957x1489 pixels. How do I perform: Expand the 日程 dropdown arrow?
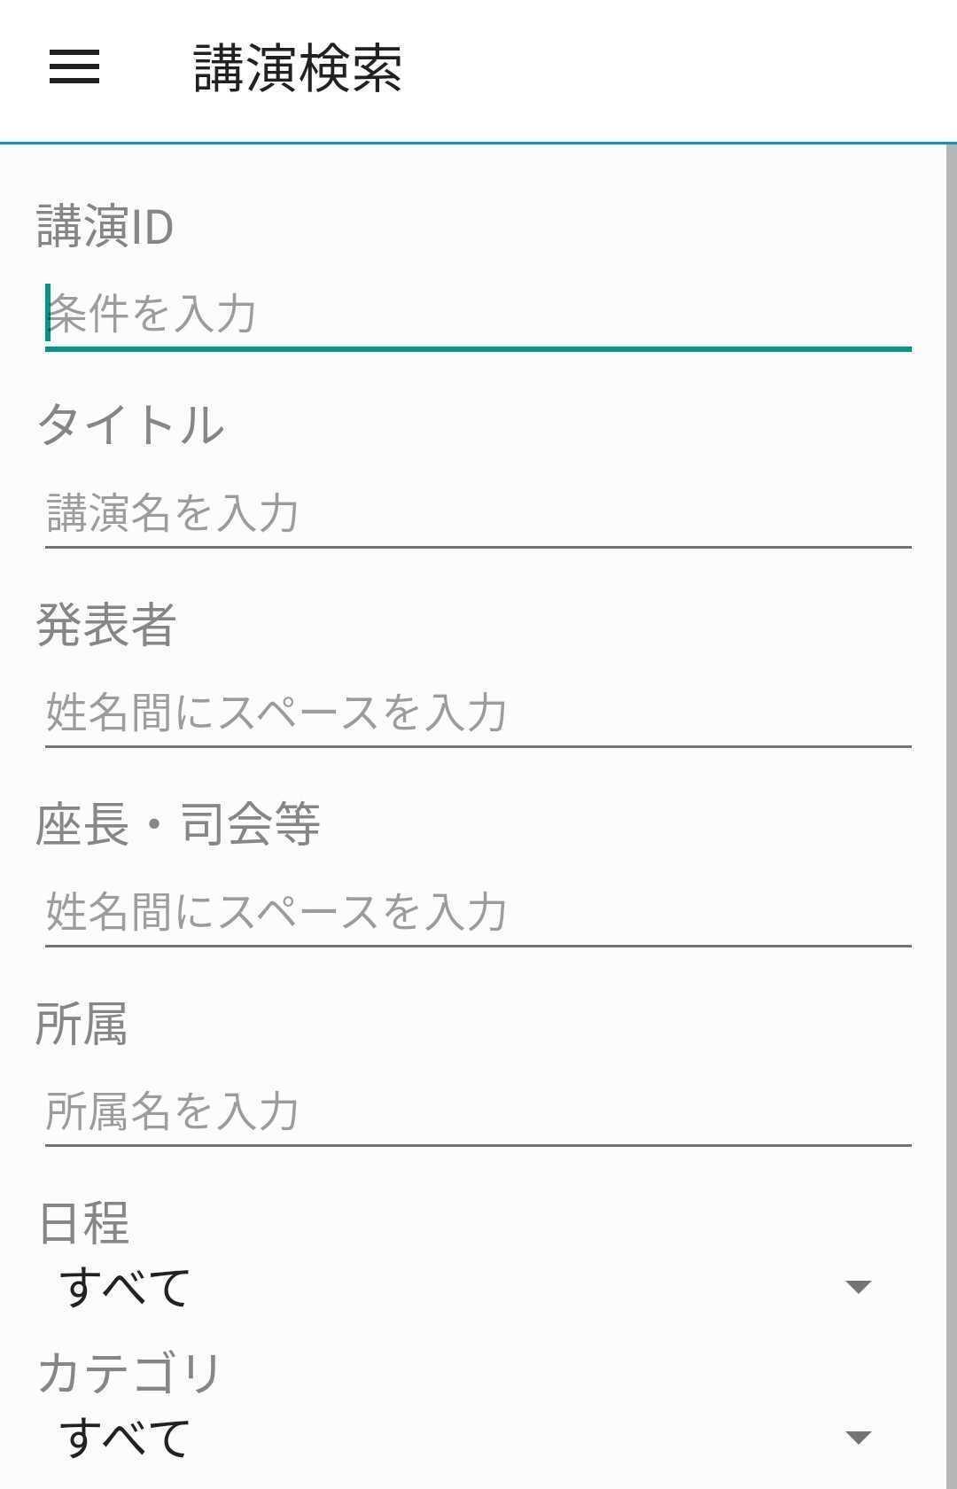[858, 1287]
